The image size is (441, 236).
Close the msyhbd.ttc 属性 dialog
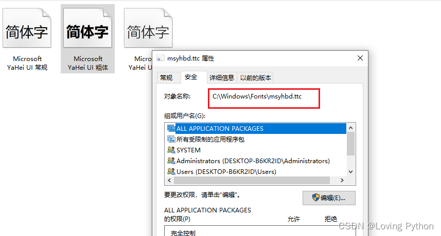360,58
